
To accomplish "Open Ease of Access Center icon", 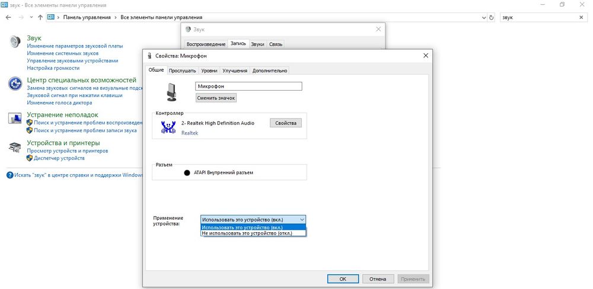I will (15, 84).
